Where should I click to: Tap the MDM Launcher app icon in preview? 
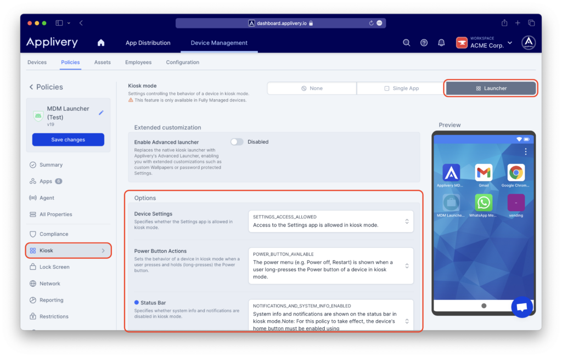tap(451, 203)
